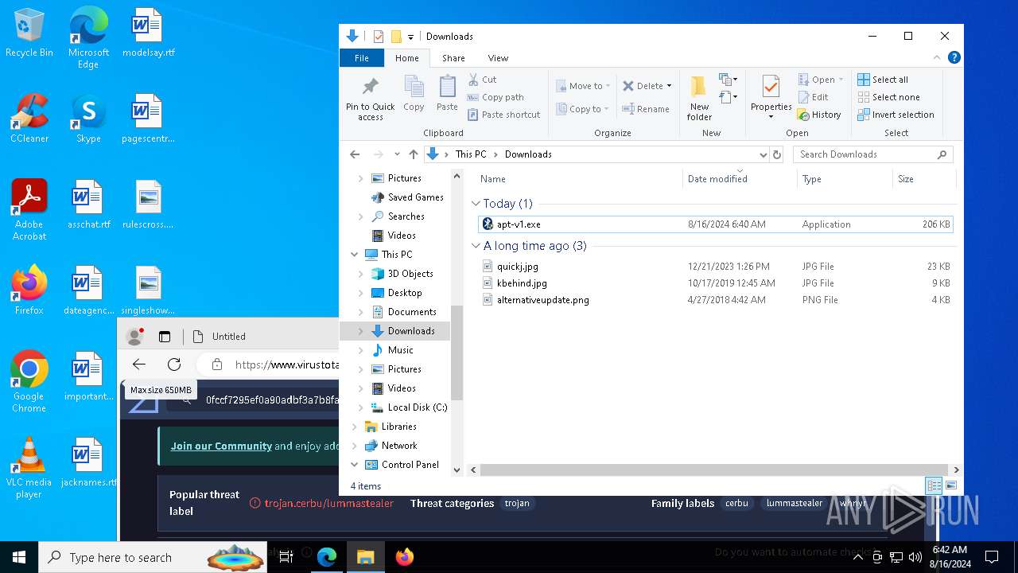Click Select none in ribbon
Image resolution: width=1018 pixels, height=573 pixels.
[x=888, y=97]
